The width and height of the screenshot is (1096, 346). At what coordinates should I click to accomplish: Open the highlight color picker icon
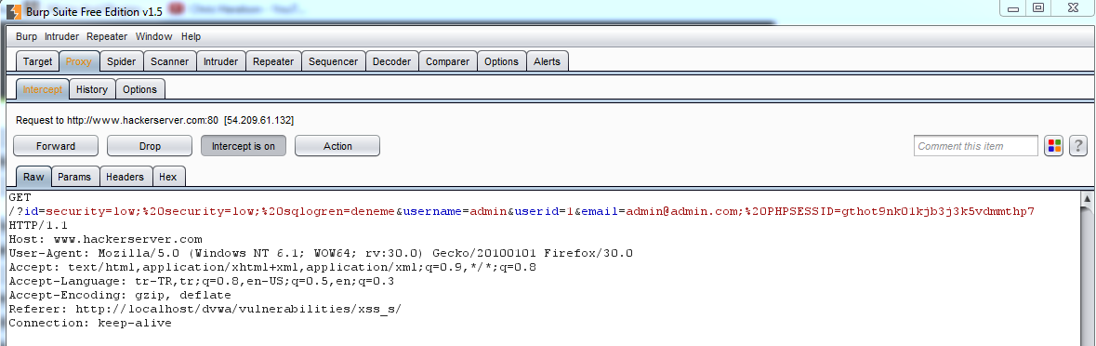click(x=1054, y=146)
